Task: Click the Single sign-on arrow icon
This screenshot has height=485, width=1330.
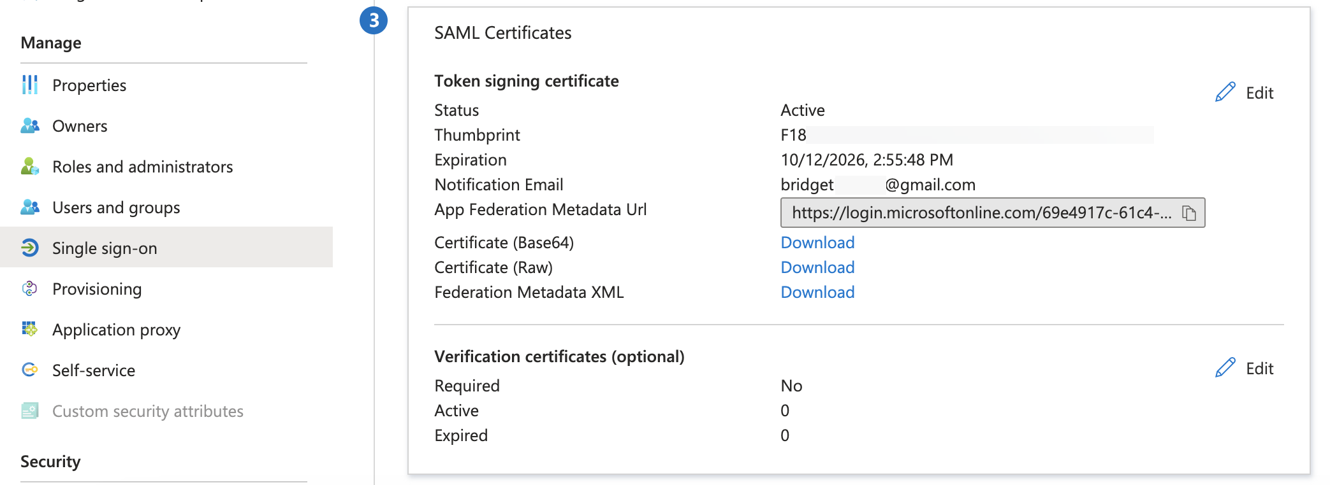Action: pyautogui.click(x=30, y=248)
